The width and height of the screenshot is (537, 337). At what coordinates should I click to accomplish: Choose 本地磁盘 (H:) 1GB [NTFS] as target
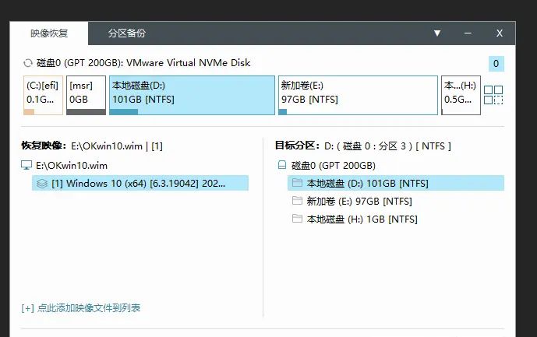click(362, 219)
